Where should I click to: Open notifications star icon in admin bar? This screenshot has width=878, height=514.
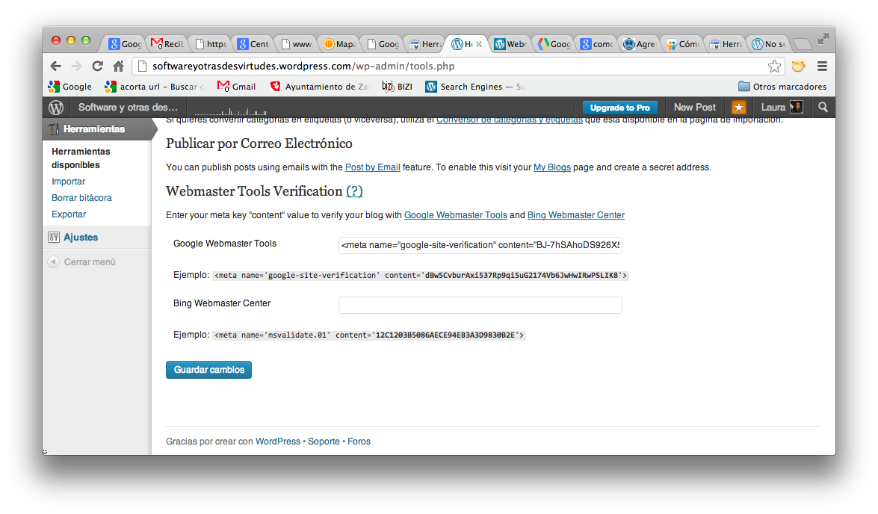[738, 108]
